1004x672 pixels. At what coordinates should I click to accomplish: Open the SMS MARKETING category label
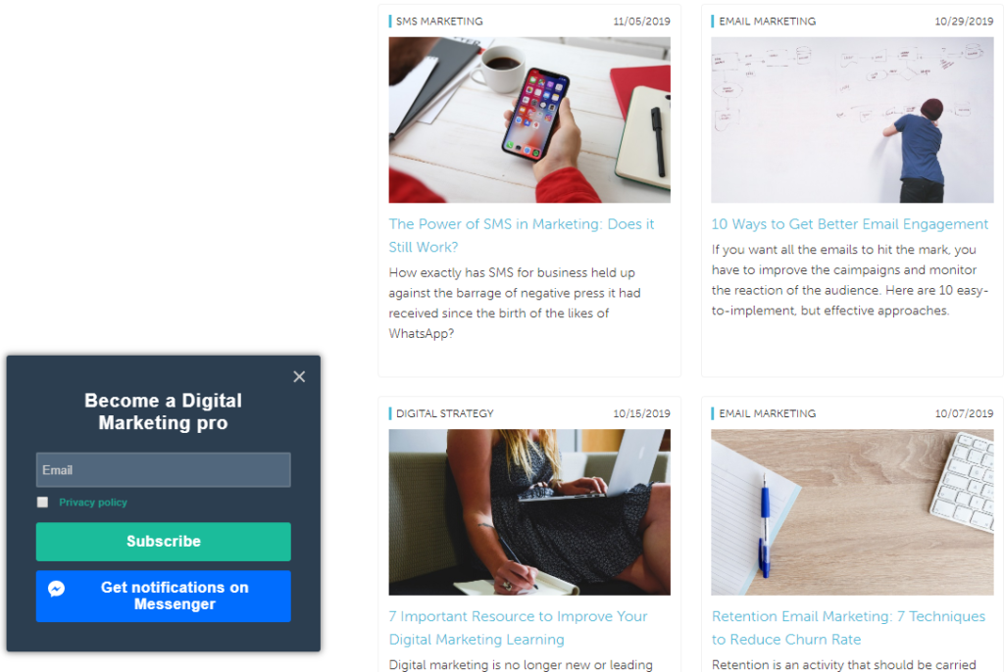point(439,22)
